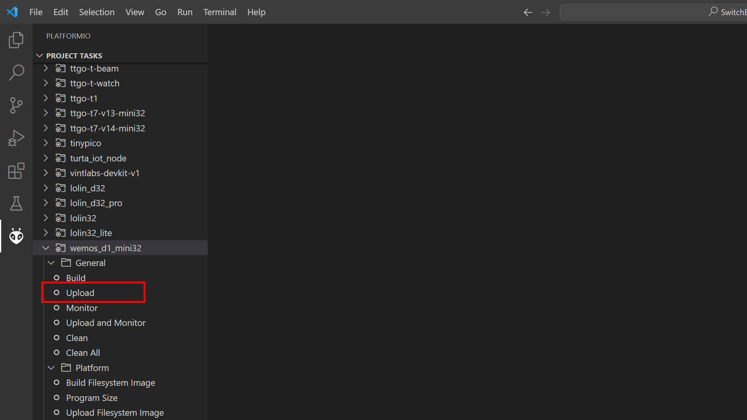Click the search magnifier in command center
The image size is (747, 420).
tap(713, 12)
